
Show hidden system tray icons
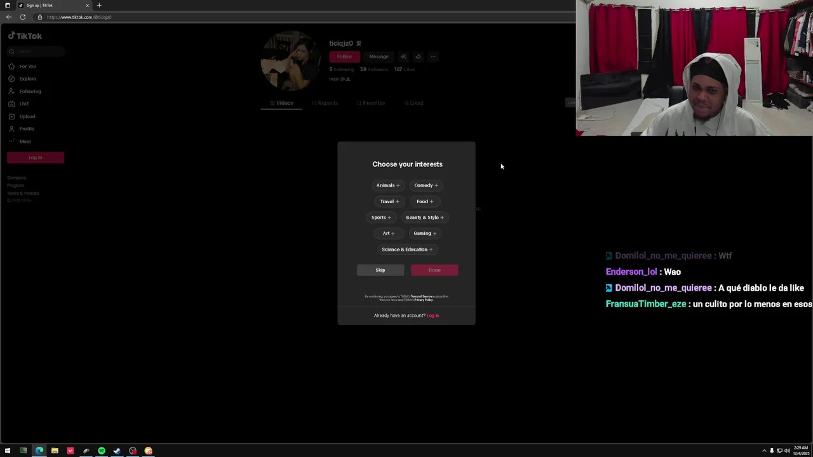coord(764,451)
